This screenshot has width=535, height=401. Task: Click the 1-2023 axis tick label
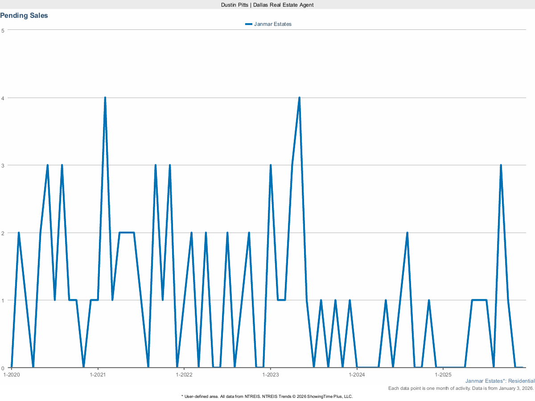271,375
